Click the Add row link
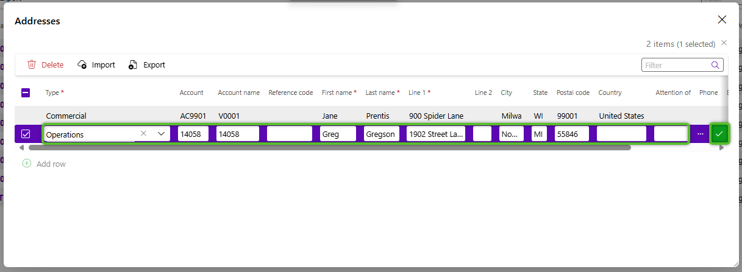The width and height of the screenshot is (742, 272). [51, 164]
